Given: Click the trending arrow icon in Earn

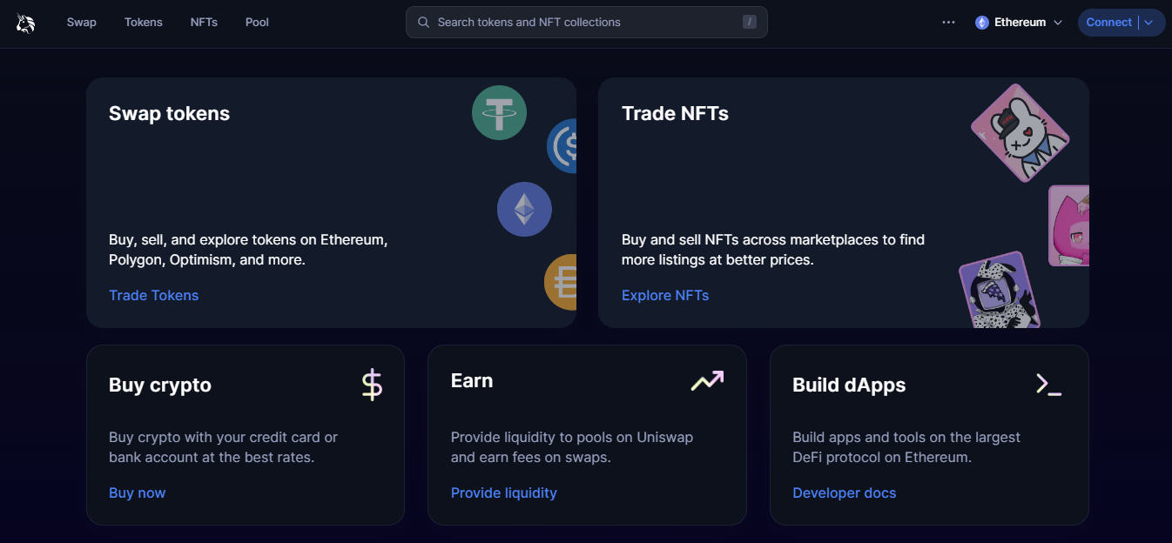Looking at the screenshot, I should (x=707, y=380).
